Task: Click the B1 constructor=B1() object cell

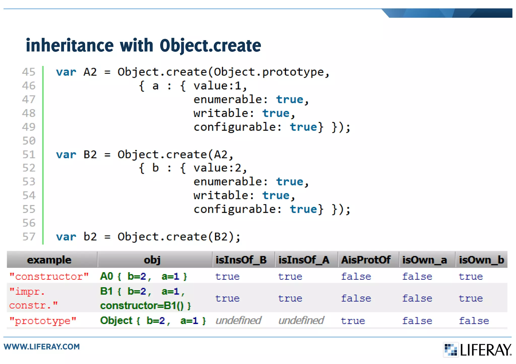Action: tap(146, 298)
